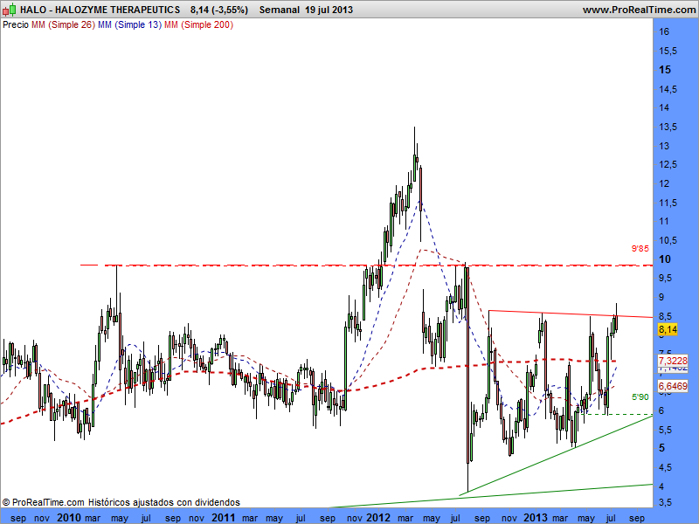Image resolution: width=699 pixels, height=524 pixels.
Task: Click the 11 price axis label
Action: (x=664, y=222)
